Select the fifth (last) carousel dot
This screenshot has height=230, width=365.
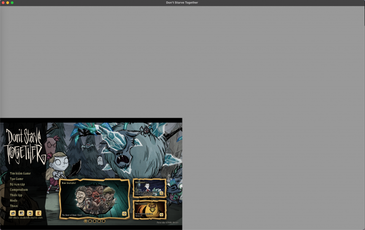104,221
